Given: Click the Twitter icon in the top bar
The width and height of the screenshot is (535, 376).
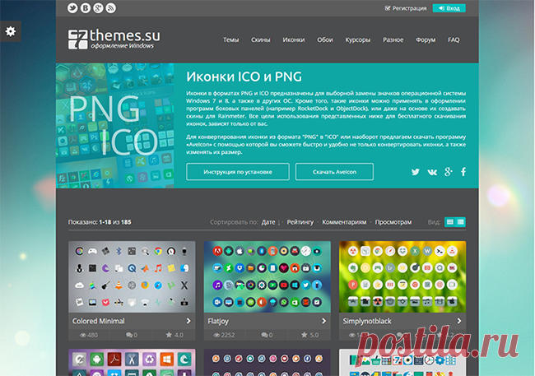Looking at the screenshot, I should (x=72, y=8).
